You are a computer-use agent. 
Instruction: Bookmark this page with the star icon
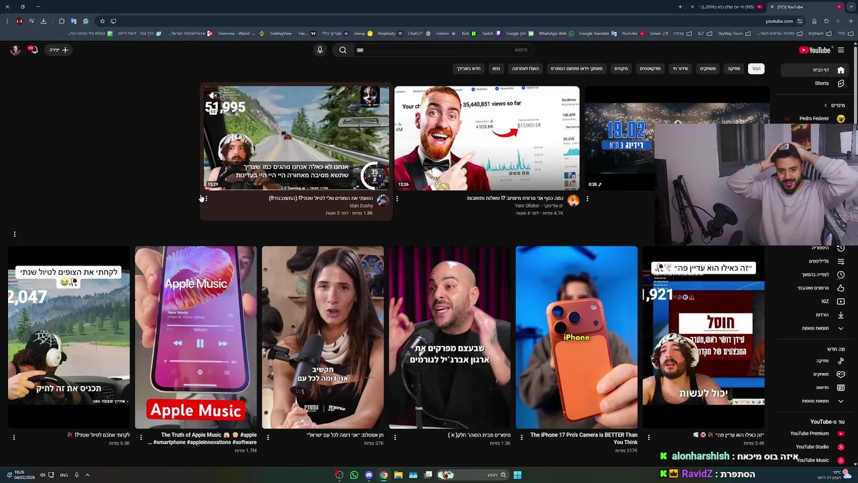tap(102, 21)
